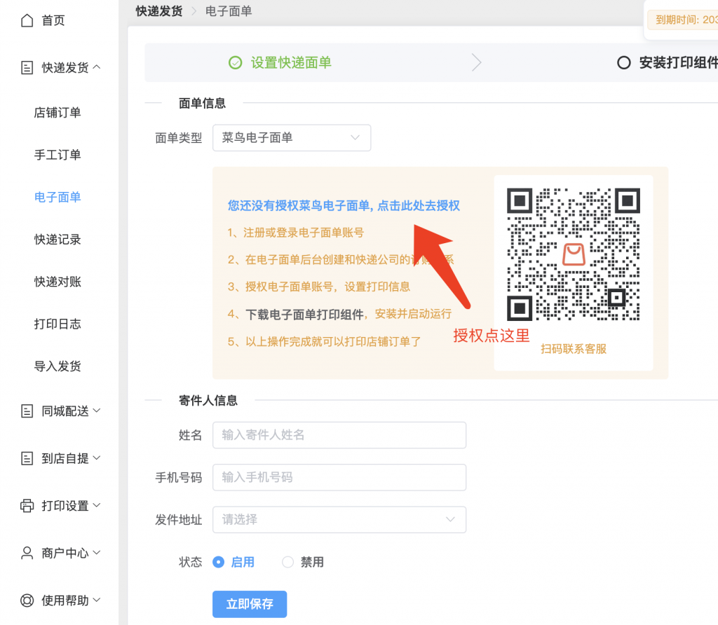The height and width of the screenshot is (625, 718).
Task: Open the 发件地址 dropdown
Action: 339,520
